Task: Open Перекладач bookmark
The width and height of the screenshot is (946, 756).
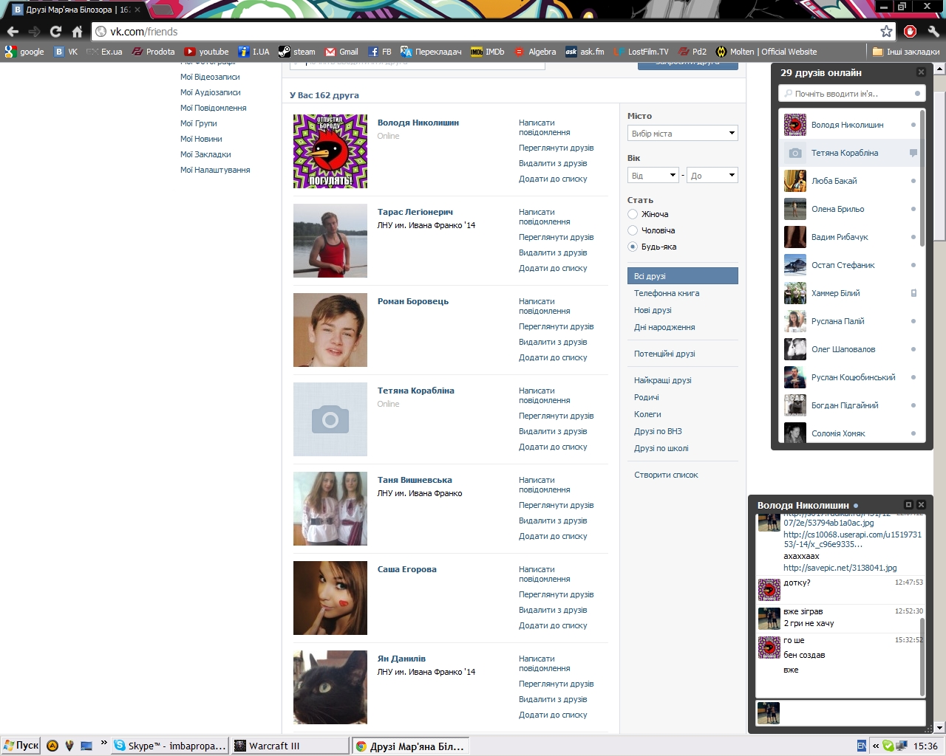Action: [431, 52]
